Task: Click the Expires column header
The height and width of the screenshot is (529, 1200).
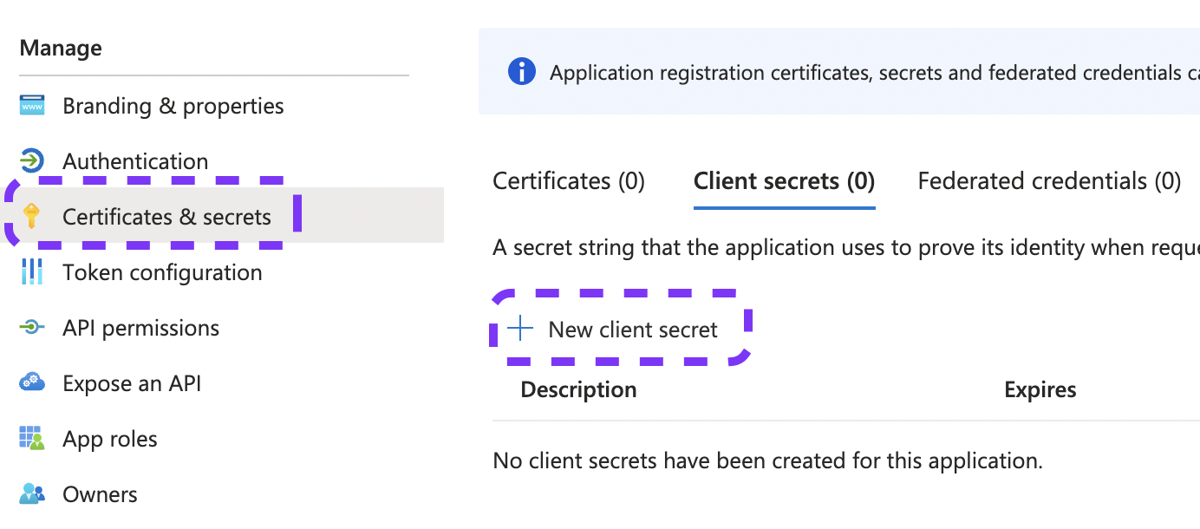Action: click(1040, 389)
